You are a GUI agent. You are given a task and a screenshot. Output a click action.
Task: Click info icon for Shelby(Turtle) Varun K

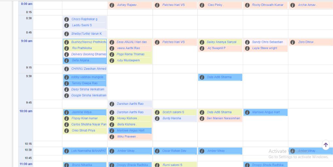[66, 34]
